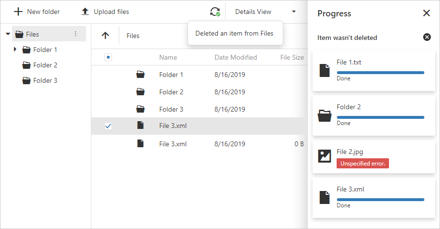440x229 pixels.
Task: Click the refresh icon in toolbar
Action: pos(214,12)
